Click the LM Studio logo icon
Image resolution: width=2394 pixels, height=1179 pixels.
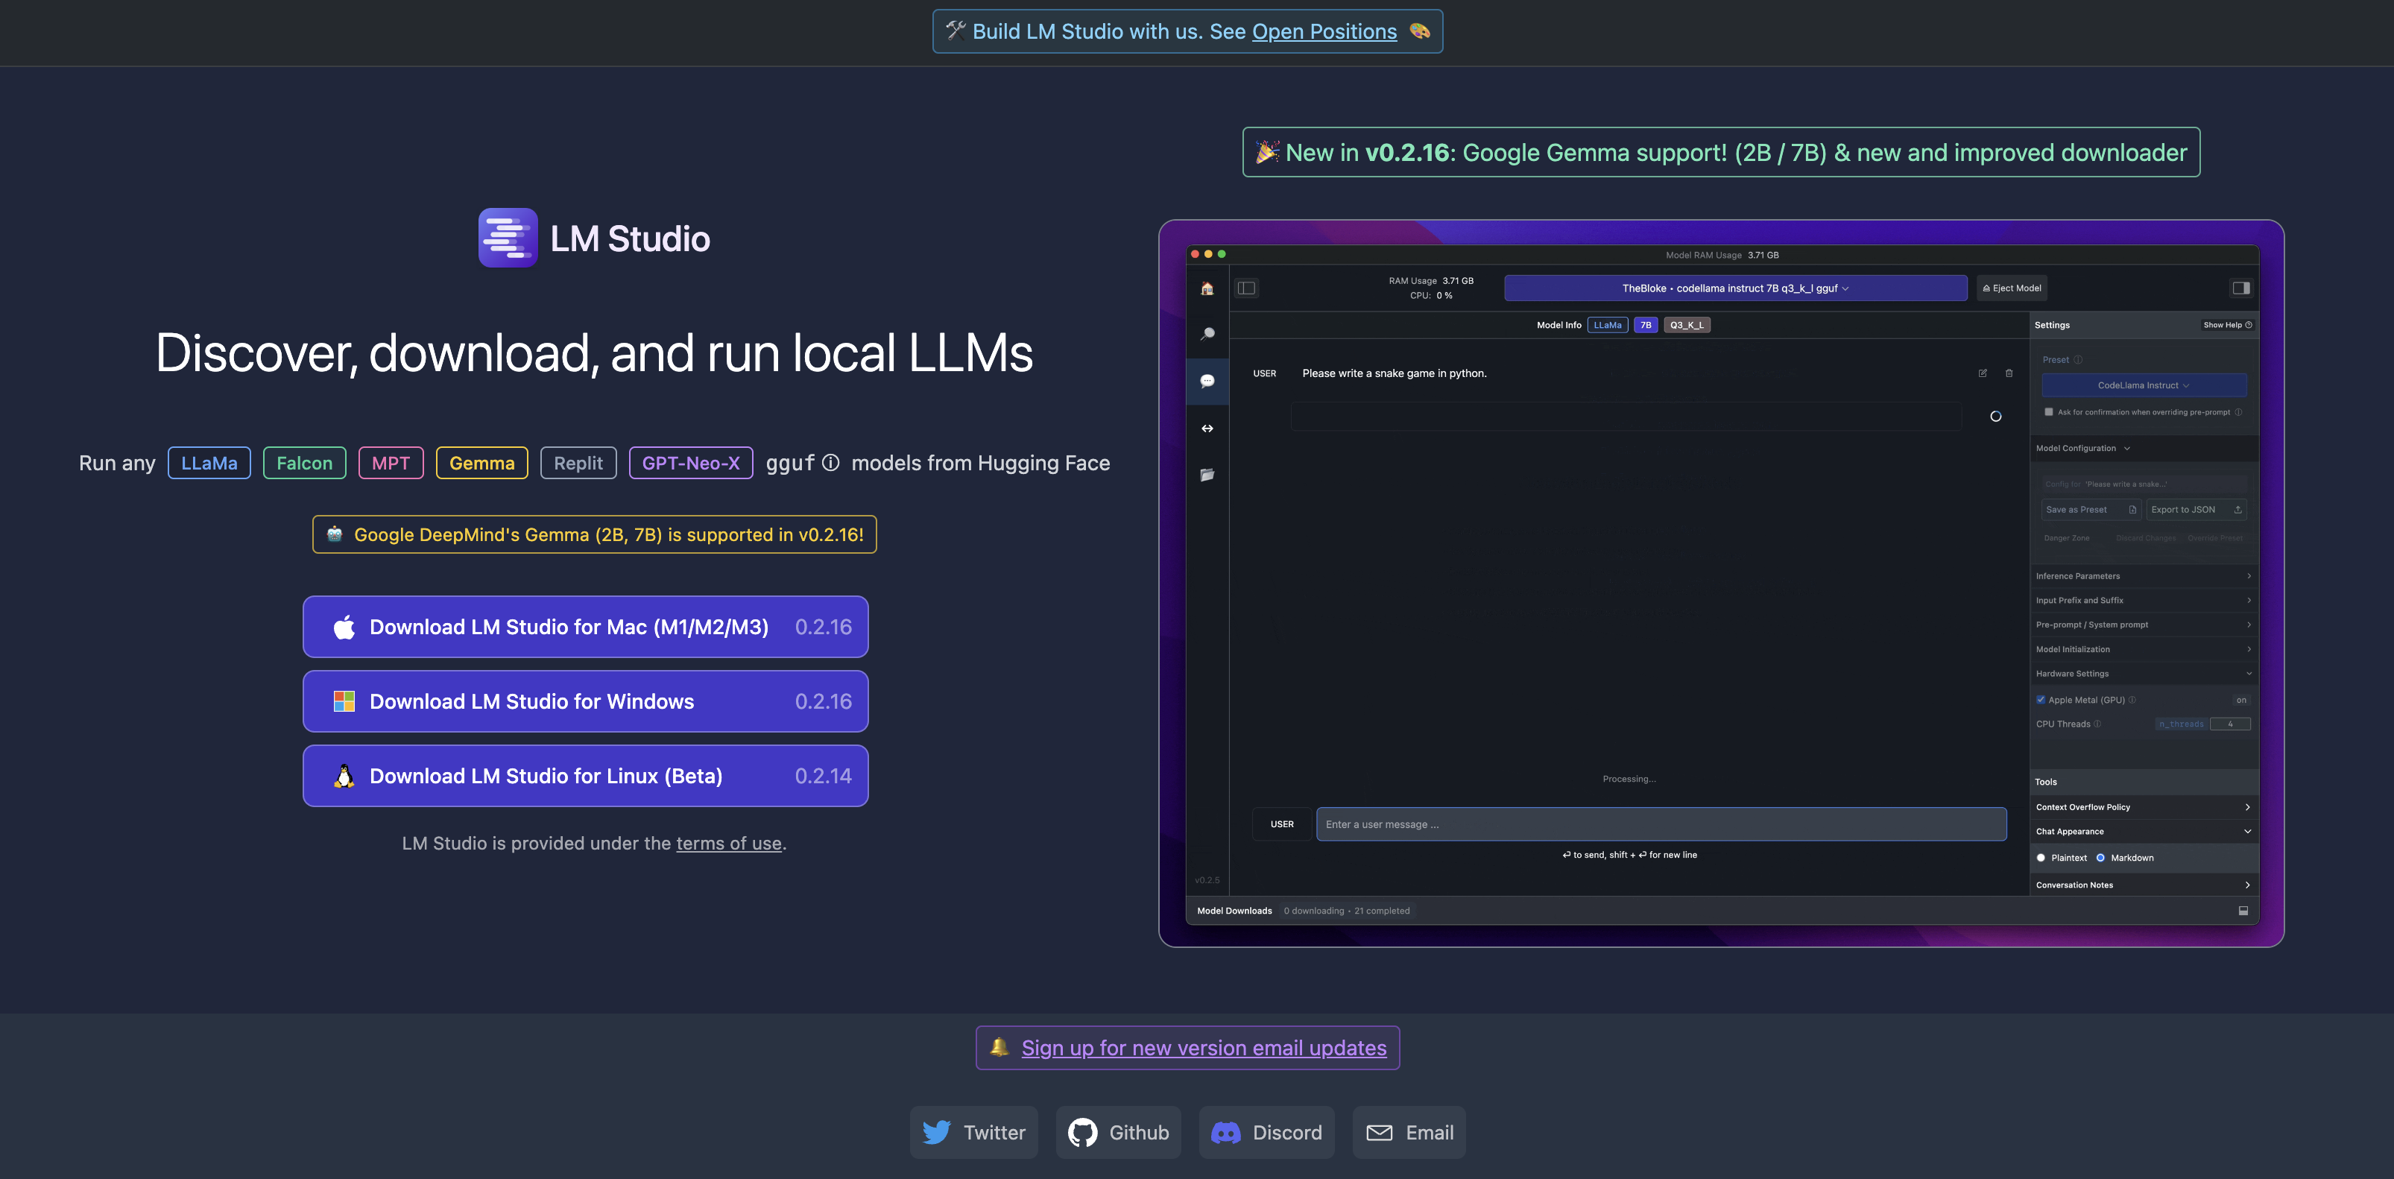click(x=508, y=238)
